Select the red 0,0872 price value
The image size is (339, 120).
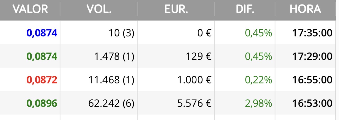(42, 80)
